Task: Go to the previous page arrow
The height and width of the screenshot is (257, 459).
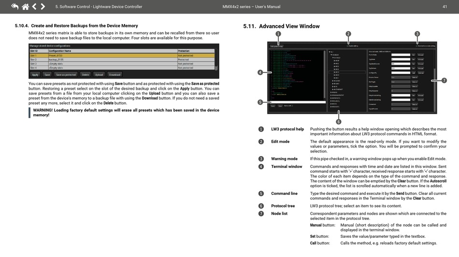Action: click(x=34, y=6)
